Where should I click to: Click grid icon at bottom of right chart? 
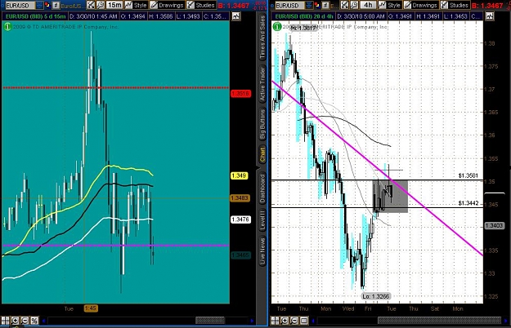275,321
